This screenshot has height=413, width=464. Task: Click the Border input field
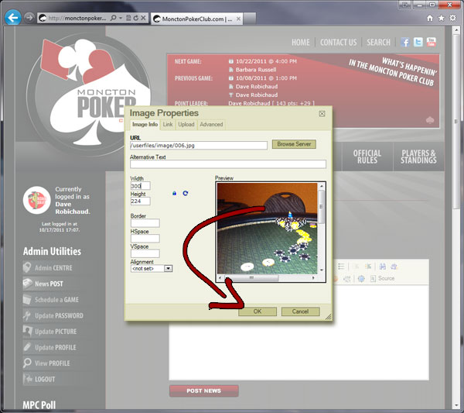145,223
